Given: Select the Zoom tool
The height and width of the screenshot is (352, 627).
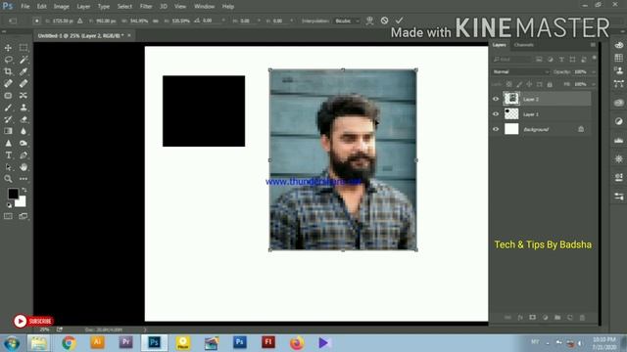Looking at the screenshot, I should tap(8, 179).
